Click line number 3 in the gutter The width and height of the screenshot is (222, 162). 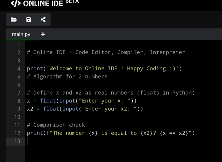(19, 61)
